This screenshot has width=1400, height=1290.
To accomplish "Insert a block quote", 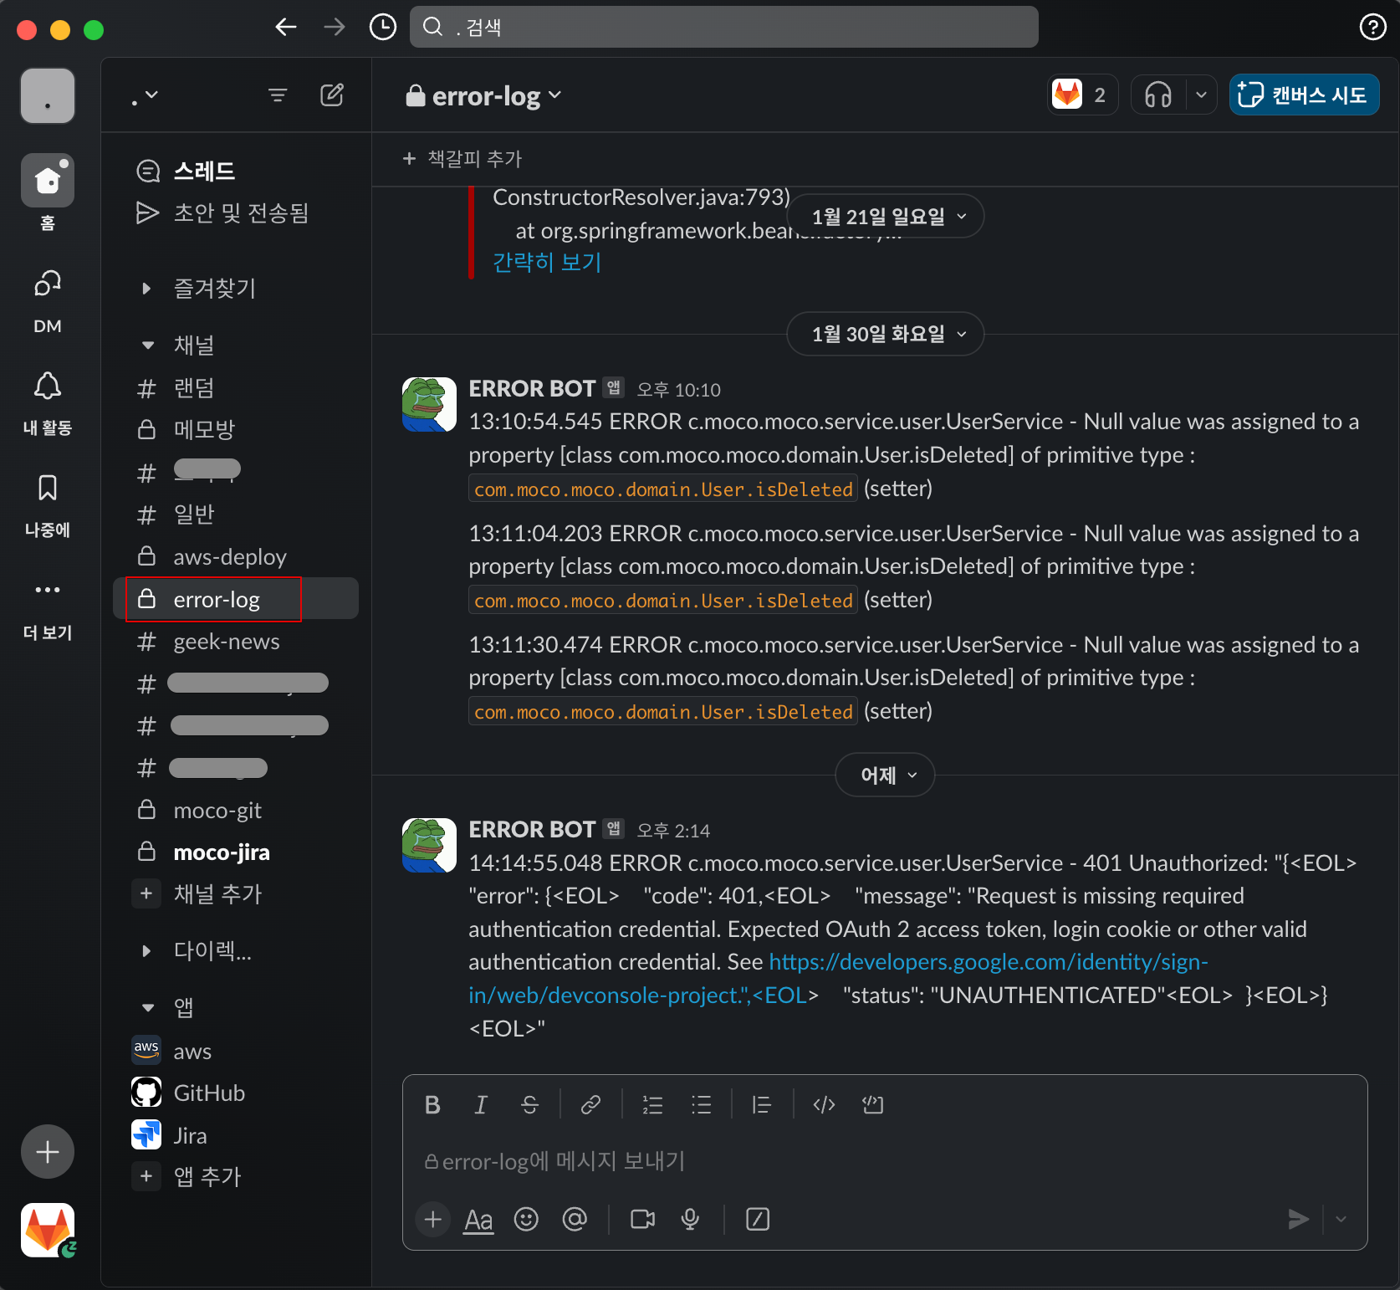I will click(x=761, y=1105).
